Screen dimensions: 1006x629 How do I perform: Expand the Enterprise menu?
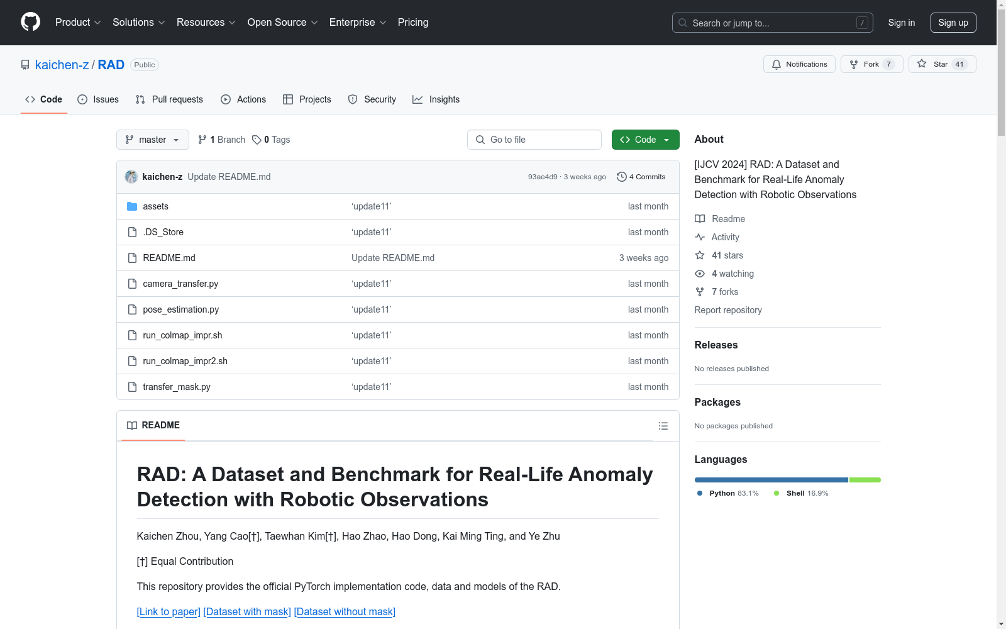pyautogui.click(x=358, y=22)
